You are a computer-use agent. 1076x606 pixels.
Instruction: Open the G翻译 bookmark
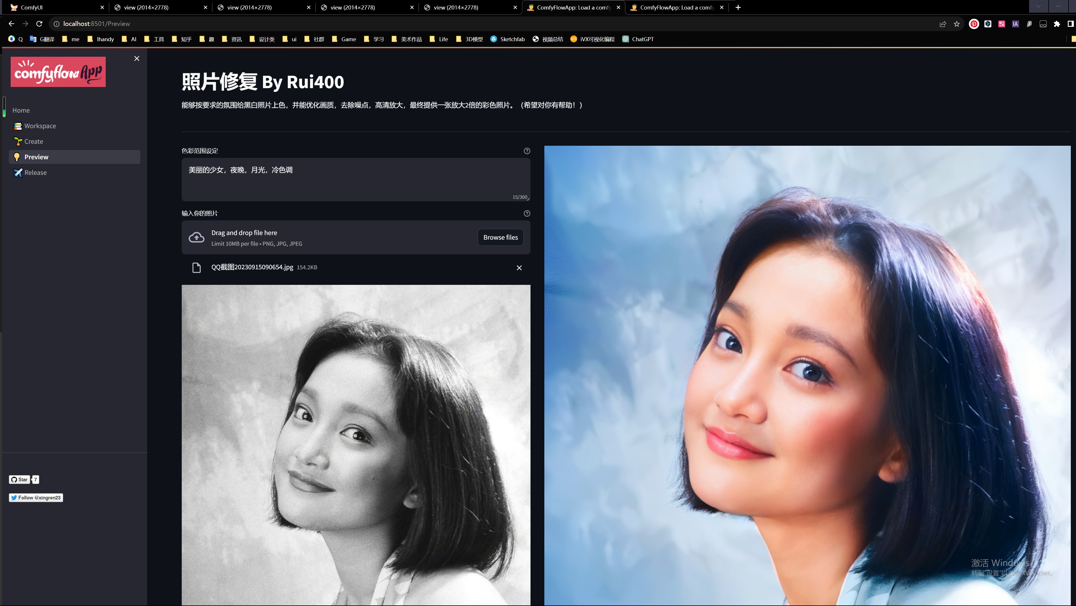[42, 39]
